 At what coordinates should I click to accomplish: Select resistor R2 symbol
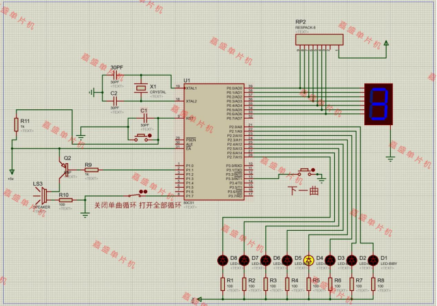point(244,285)
